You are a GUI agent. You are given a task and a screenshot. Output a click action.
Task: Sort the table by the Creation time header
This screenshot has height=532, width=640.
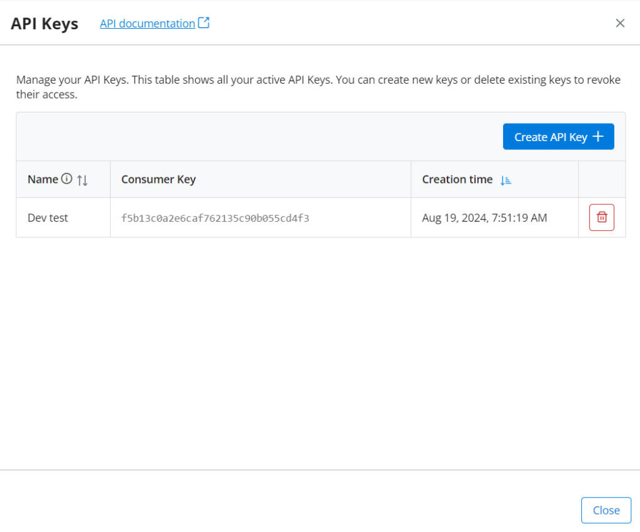tap(457, 179)
